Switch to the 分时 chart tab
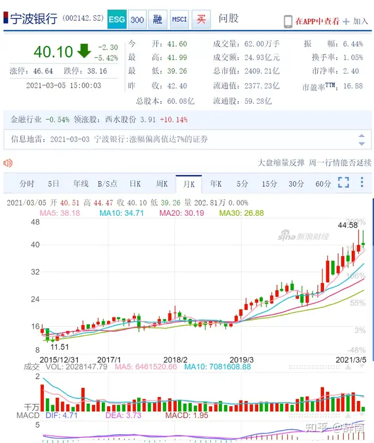374x443 pixels. 27,184
